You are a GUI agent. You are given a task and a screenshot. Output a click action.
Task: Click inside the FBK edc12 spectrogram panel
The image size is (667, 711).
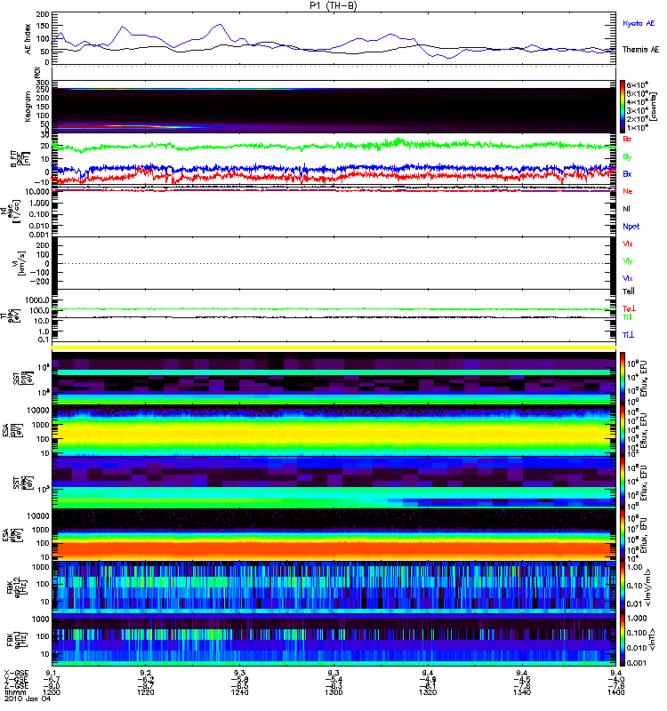coord(333,587)
